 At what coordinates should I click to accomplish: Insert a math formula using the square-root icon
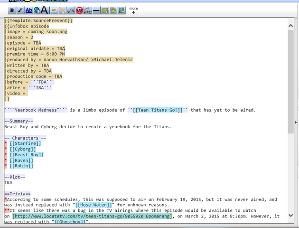[71, 10]
